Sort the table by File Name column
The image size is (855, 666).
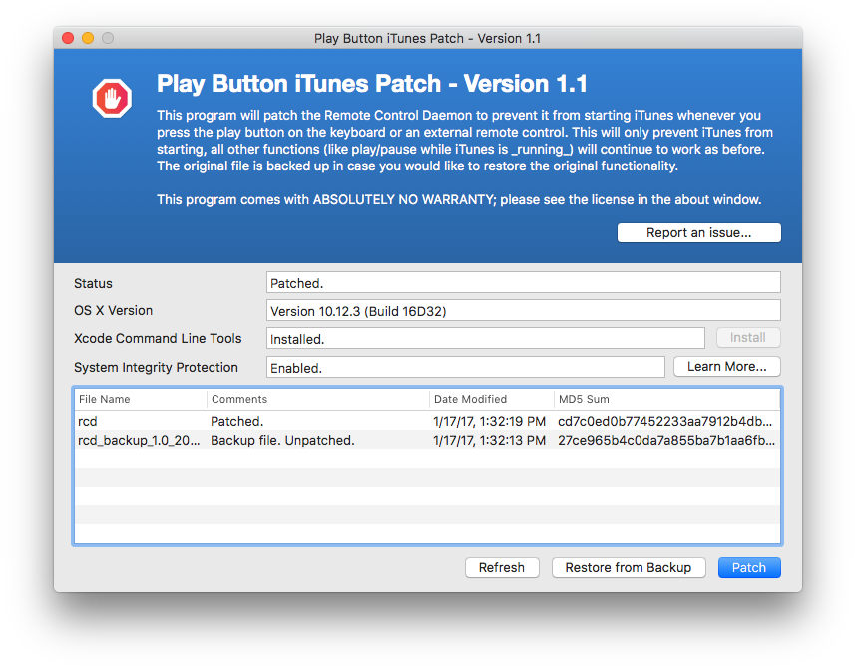point(140,399)
